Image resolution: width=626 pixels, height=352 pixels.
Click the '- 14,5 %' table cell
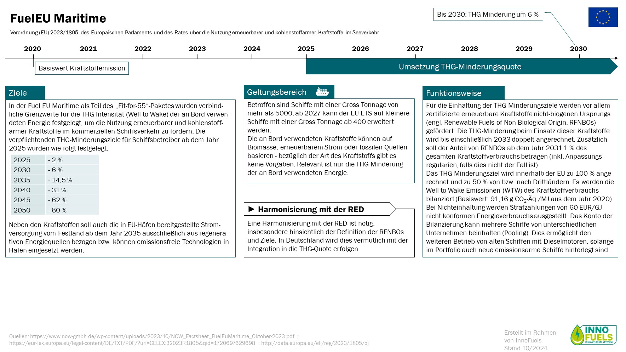coord(72,180)
